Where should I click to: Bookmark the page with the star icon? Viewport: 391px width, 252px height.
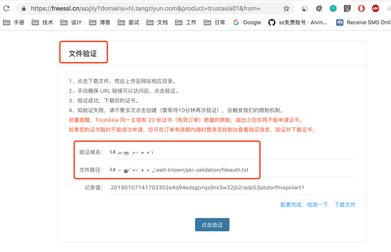pyautogui.click(x=286, y=8)
